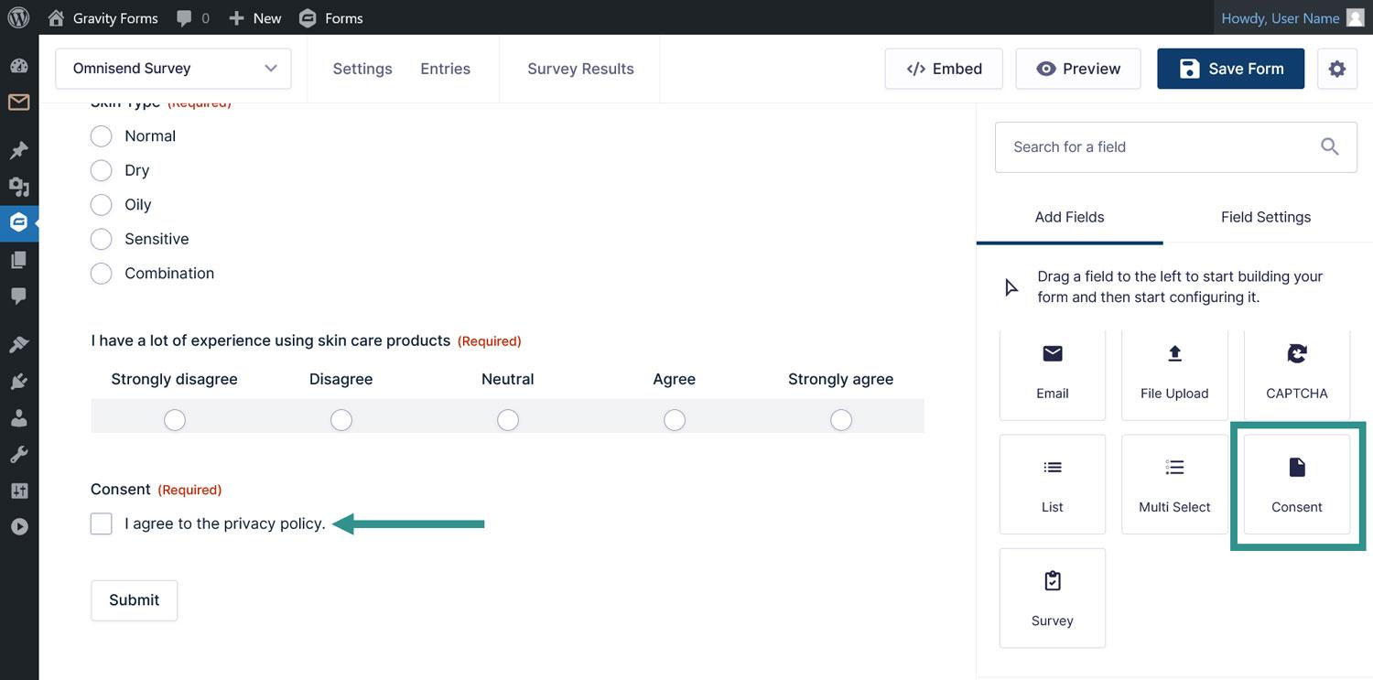Select the Gravity Forms sidebar icon
1373x680 pixels.
(x=19, y=222)
